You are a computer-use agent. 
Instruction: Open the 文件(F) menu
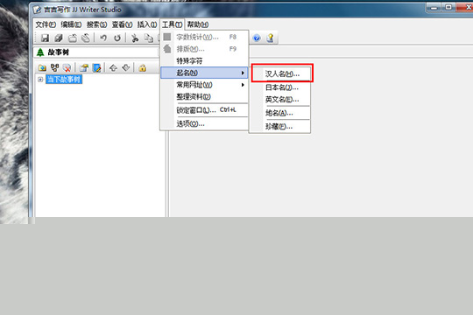coord(46,24)
